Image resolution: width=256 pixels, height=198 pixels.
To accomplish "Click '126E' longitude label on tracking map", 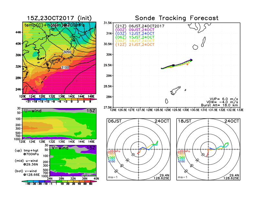I will pos(113,110).
